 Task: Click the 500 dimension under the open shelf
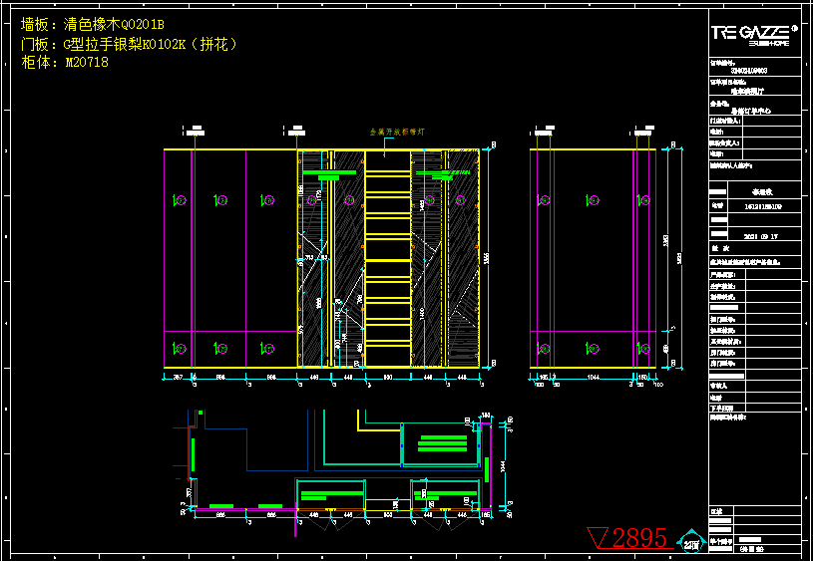point(387,379)
